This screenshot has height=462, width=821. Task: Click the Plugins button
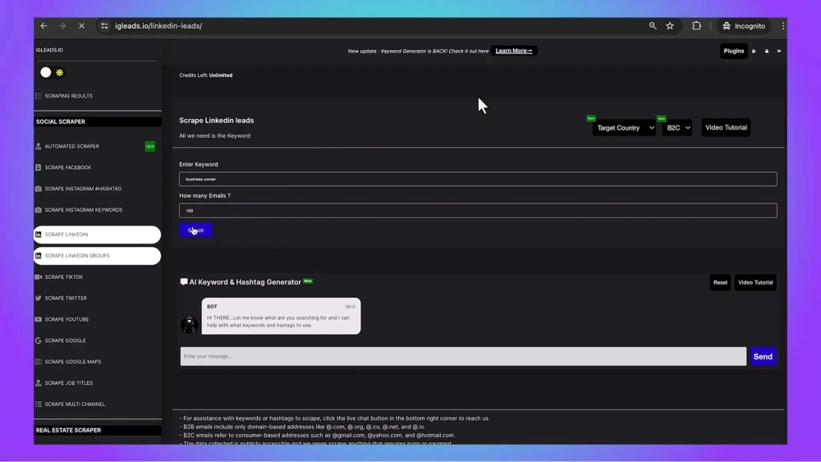point(733,51)
